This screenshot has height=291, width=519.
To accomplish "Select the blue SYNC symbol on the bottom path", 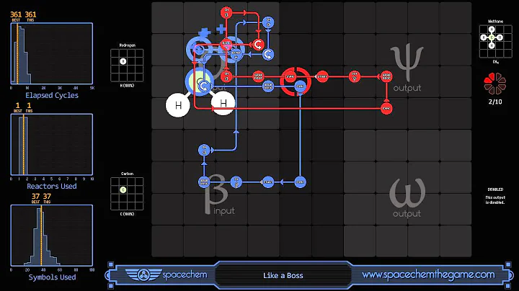I will [x=300, y=182].
